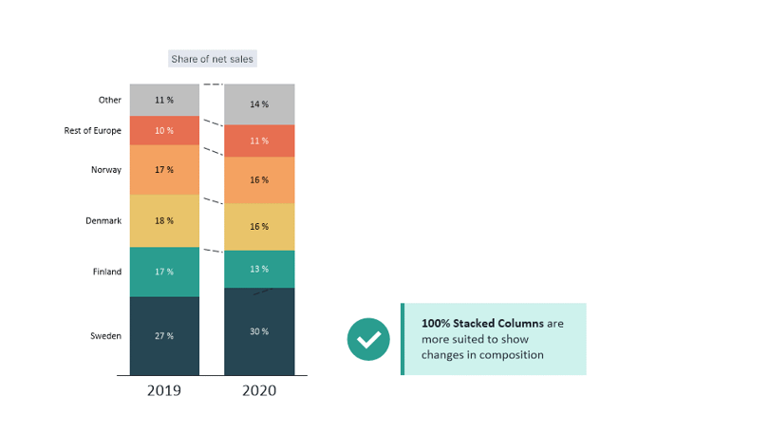
Task: Click Rest of Europe 10 % segment
Action: pyautogui.click(x=164, y=130)
